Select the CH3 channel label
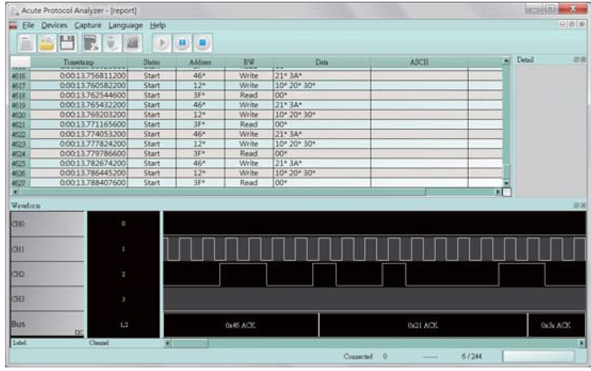The width and height of the screenshot is (591, 371). pyautogui.click(x=47, y=299)
